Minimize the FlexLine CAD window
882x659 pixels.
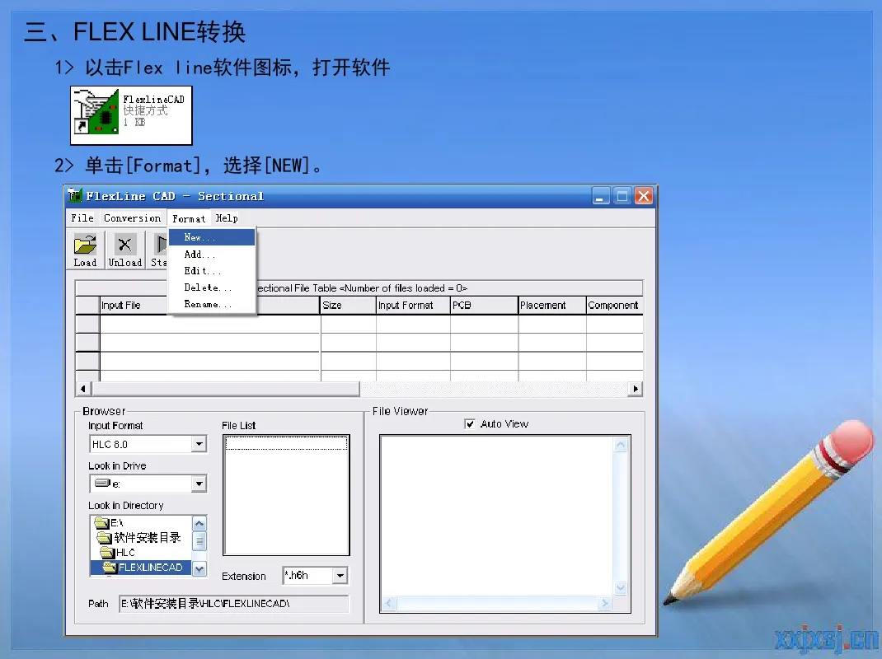point(600,196)
